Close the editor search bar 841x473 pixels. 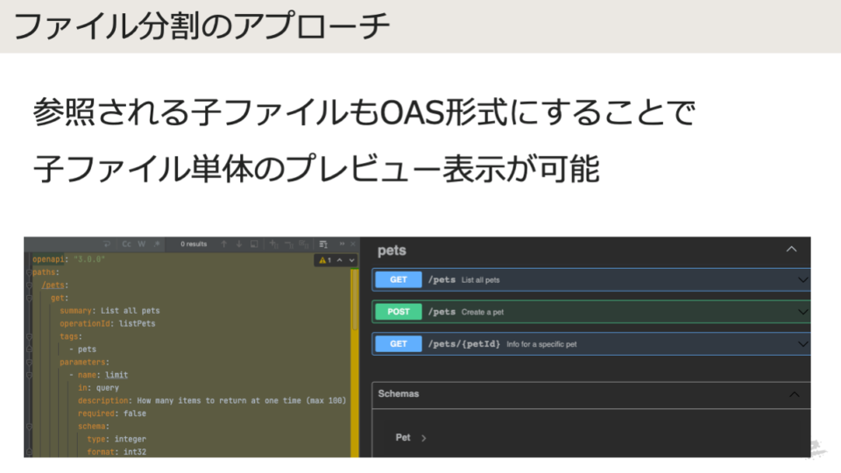pos(353,244)
